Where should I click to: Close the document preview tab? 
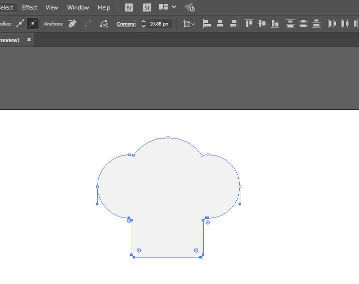29,40
